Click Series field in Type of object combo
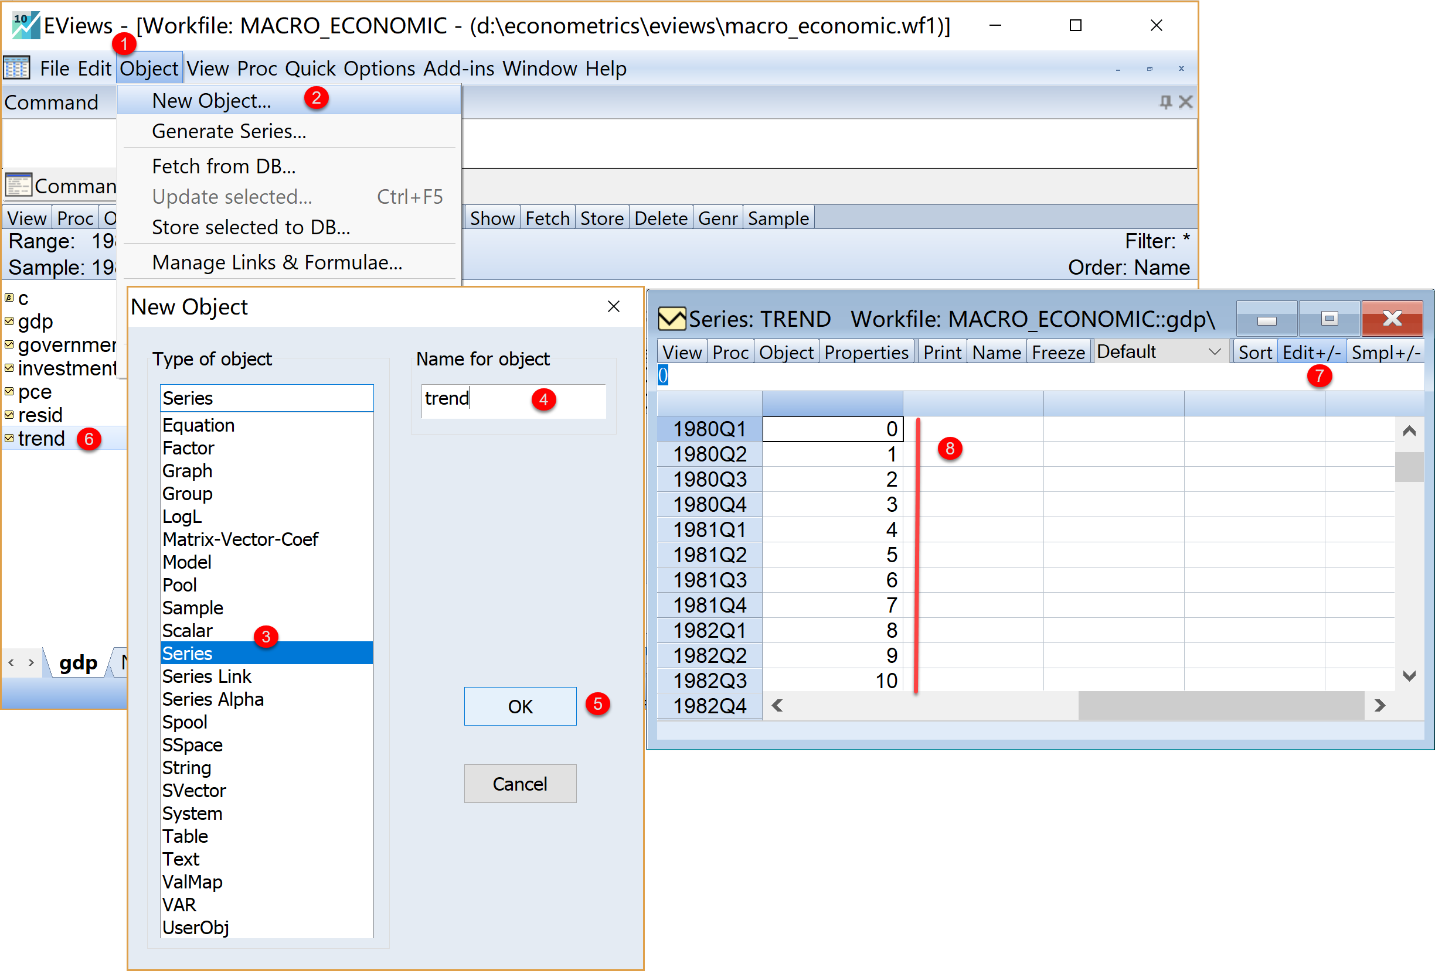Image resolution: width=1435 pixels, height=971 pixels. [266, 398]
